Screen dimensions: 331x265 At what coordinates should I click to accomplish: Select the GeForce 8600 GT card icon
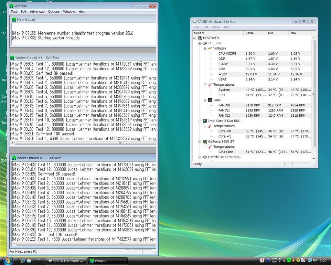[x=205, y=142]
